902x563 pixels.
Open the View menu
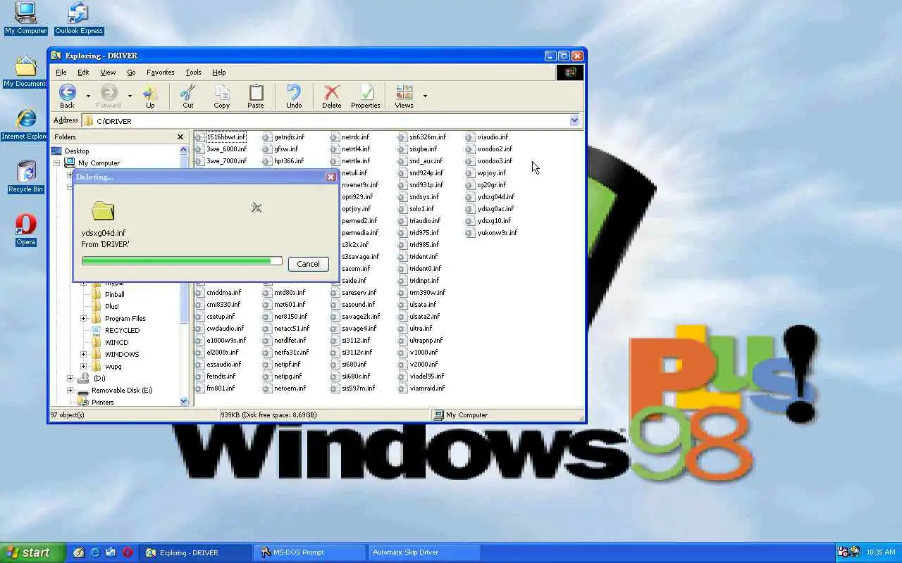click(108, 72)
